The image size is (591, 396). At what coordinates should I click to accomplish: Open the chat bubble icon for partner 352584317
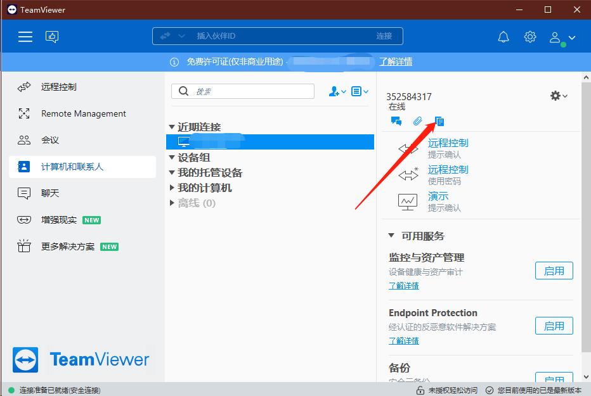(396, 120)
